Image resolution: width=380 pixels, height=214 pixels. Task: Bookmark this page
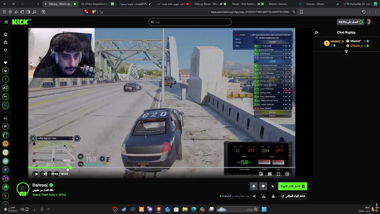click(301, 12)
